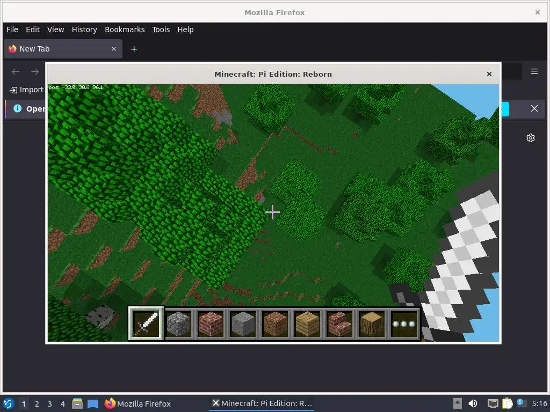Open the View menu in Firefox
Image resolution: width=550 pixels, height=412 pixels.
pos(55,30)
